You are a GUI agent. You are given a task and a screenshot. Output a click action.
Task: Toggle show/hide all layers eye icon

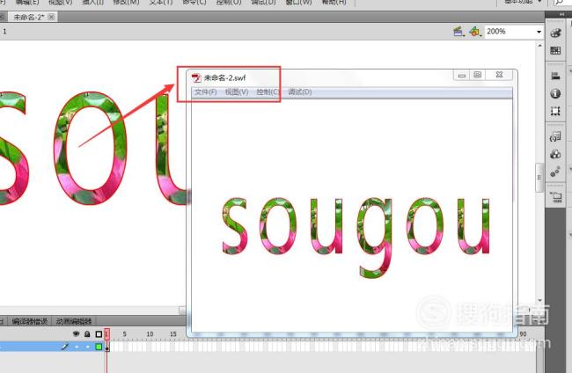click(76, 334)
